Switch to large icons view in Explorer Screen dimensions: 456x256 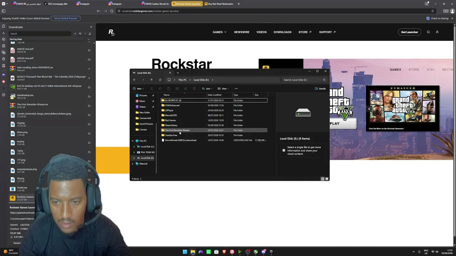[327, 179]
